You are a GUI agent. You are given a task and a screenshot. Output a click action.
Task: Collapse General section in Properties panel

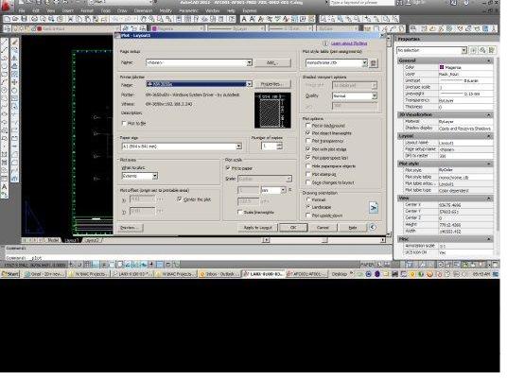(x=489, y=60)
